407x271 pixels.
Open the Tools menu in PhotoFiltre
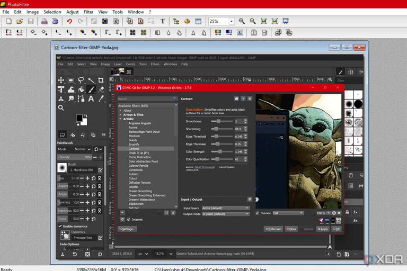[117, 12]
